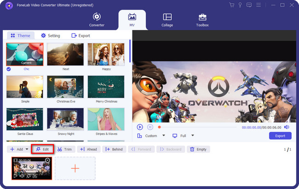Switch to the Converter tab
Screen dimensions: 299x189
pyautogui.click(x=97, y=20)
